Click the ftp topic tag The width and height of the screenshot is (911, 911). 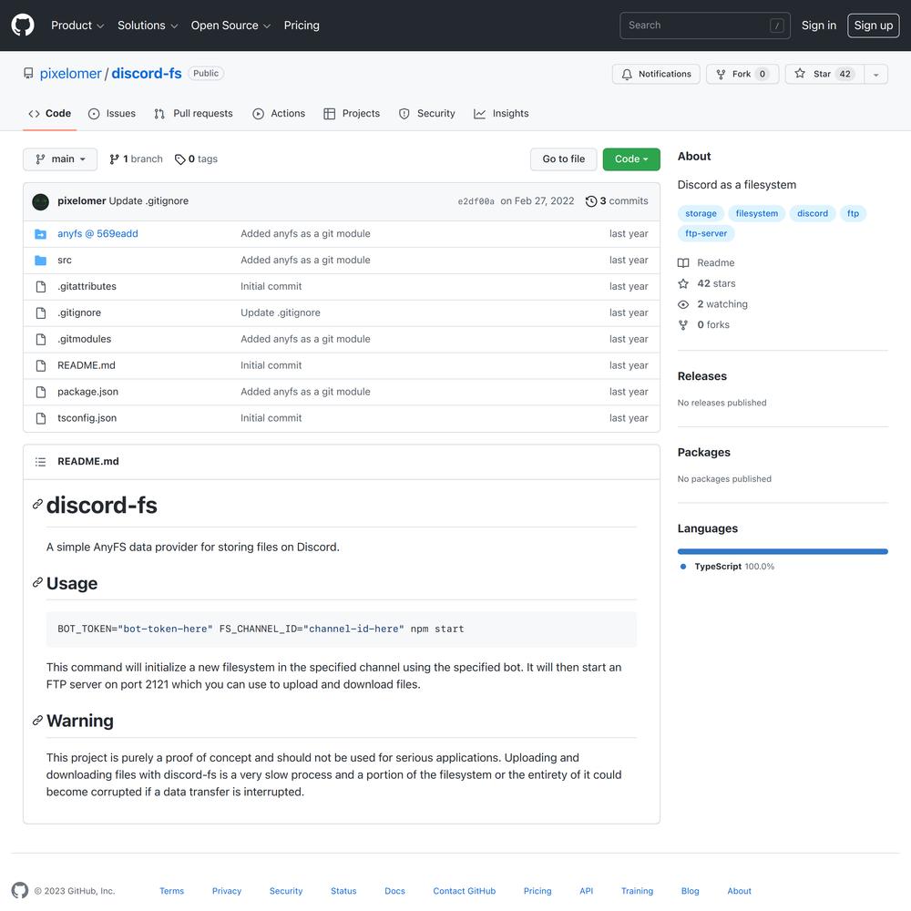click(853, 214)
